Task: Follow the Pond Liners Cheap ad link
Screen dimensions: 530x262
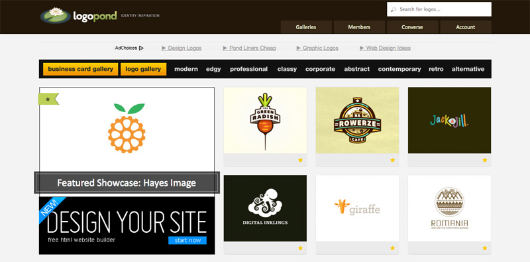Action: 250,48
